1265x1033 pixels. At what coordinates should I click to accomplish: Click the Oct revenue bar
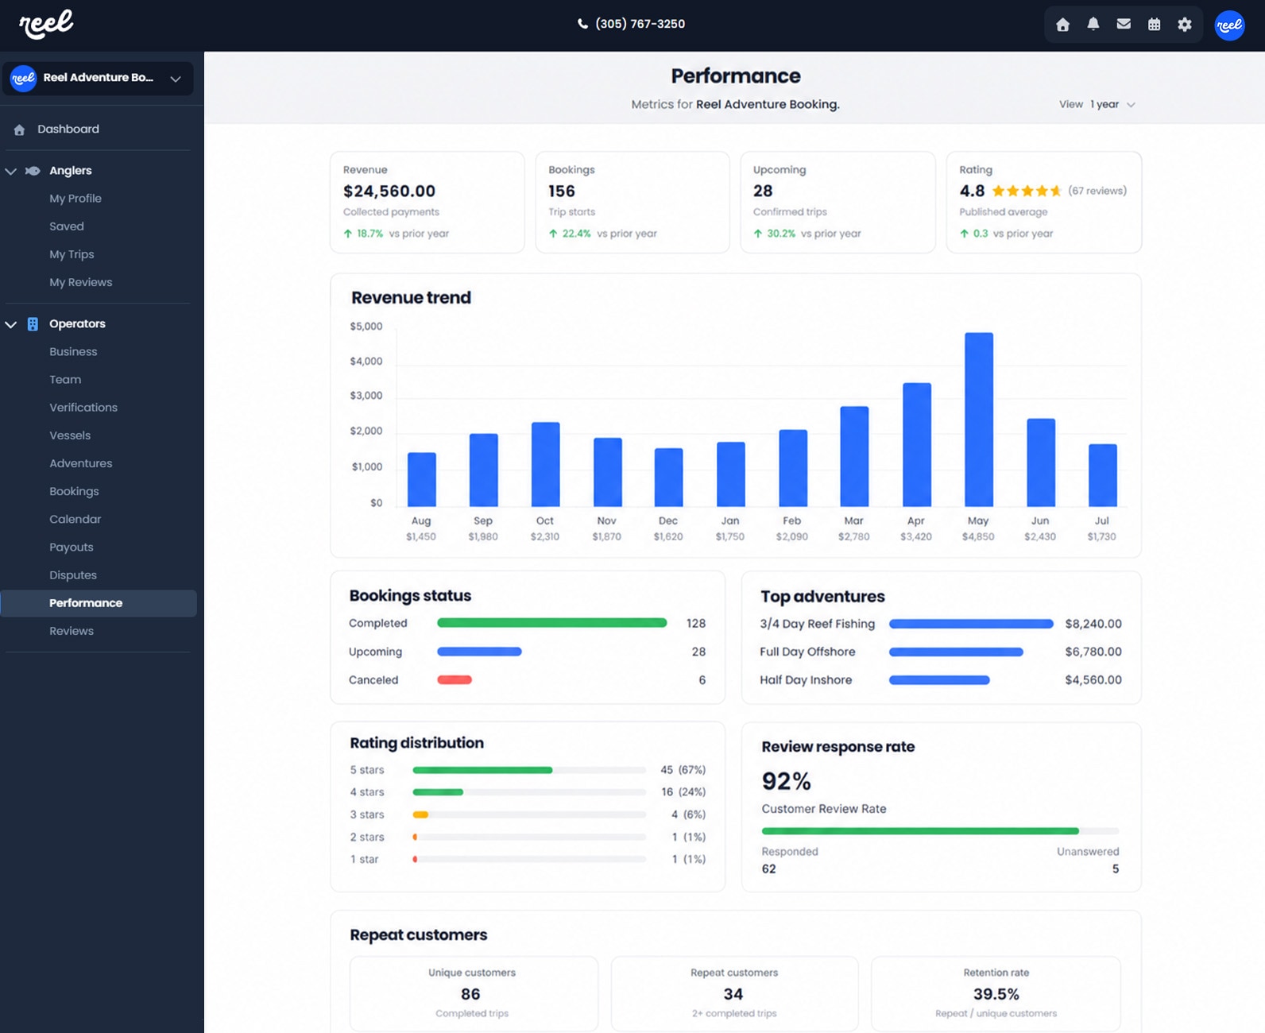[x=546, y=465]
